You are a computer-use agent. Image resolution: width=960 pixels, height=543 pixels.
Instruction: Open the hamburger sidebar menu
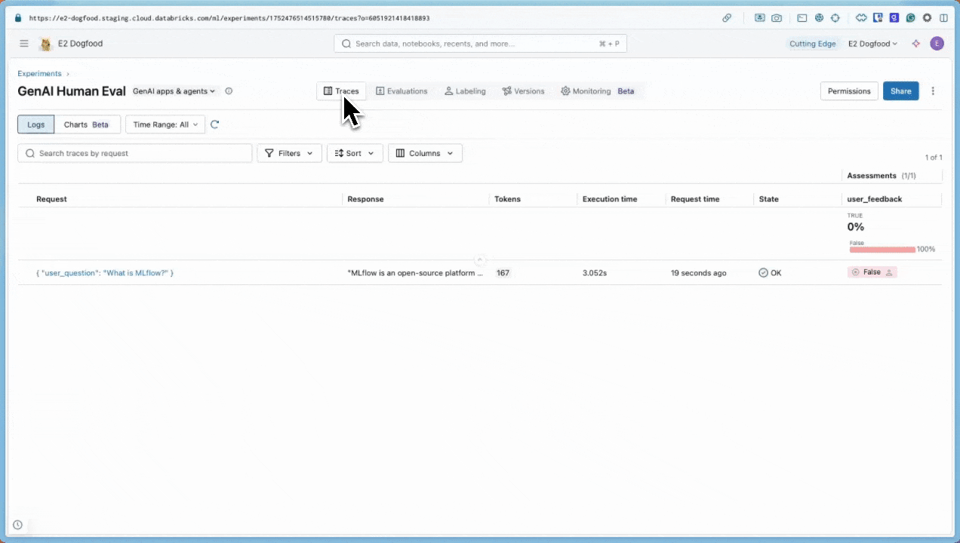tap(24, 44)
